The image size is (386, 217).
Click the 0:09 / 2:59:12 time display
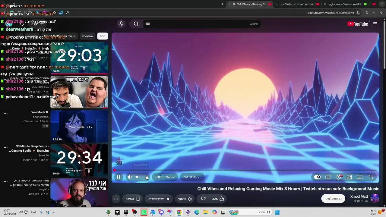(x=165, y=177)
